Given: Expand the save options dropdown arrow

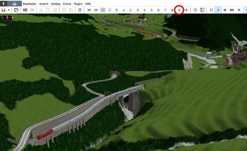Looking at the screenshot, I should tap(9, 10).
